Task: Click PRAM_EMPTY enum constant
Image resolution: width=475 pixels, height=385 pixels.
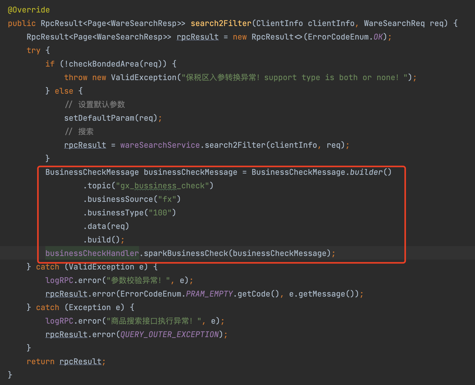Action: [209, 294]
